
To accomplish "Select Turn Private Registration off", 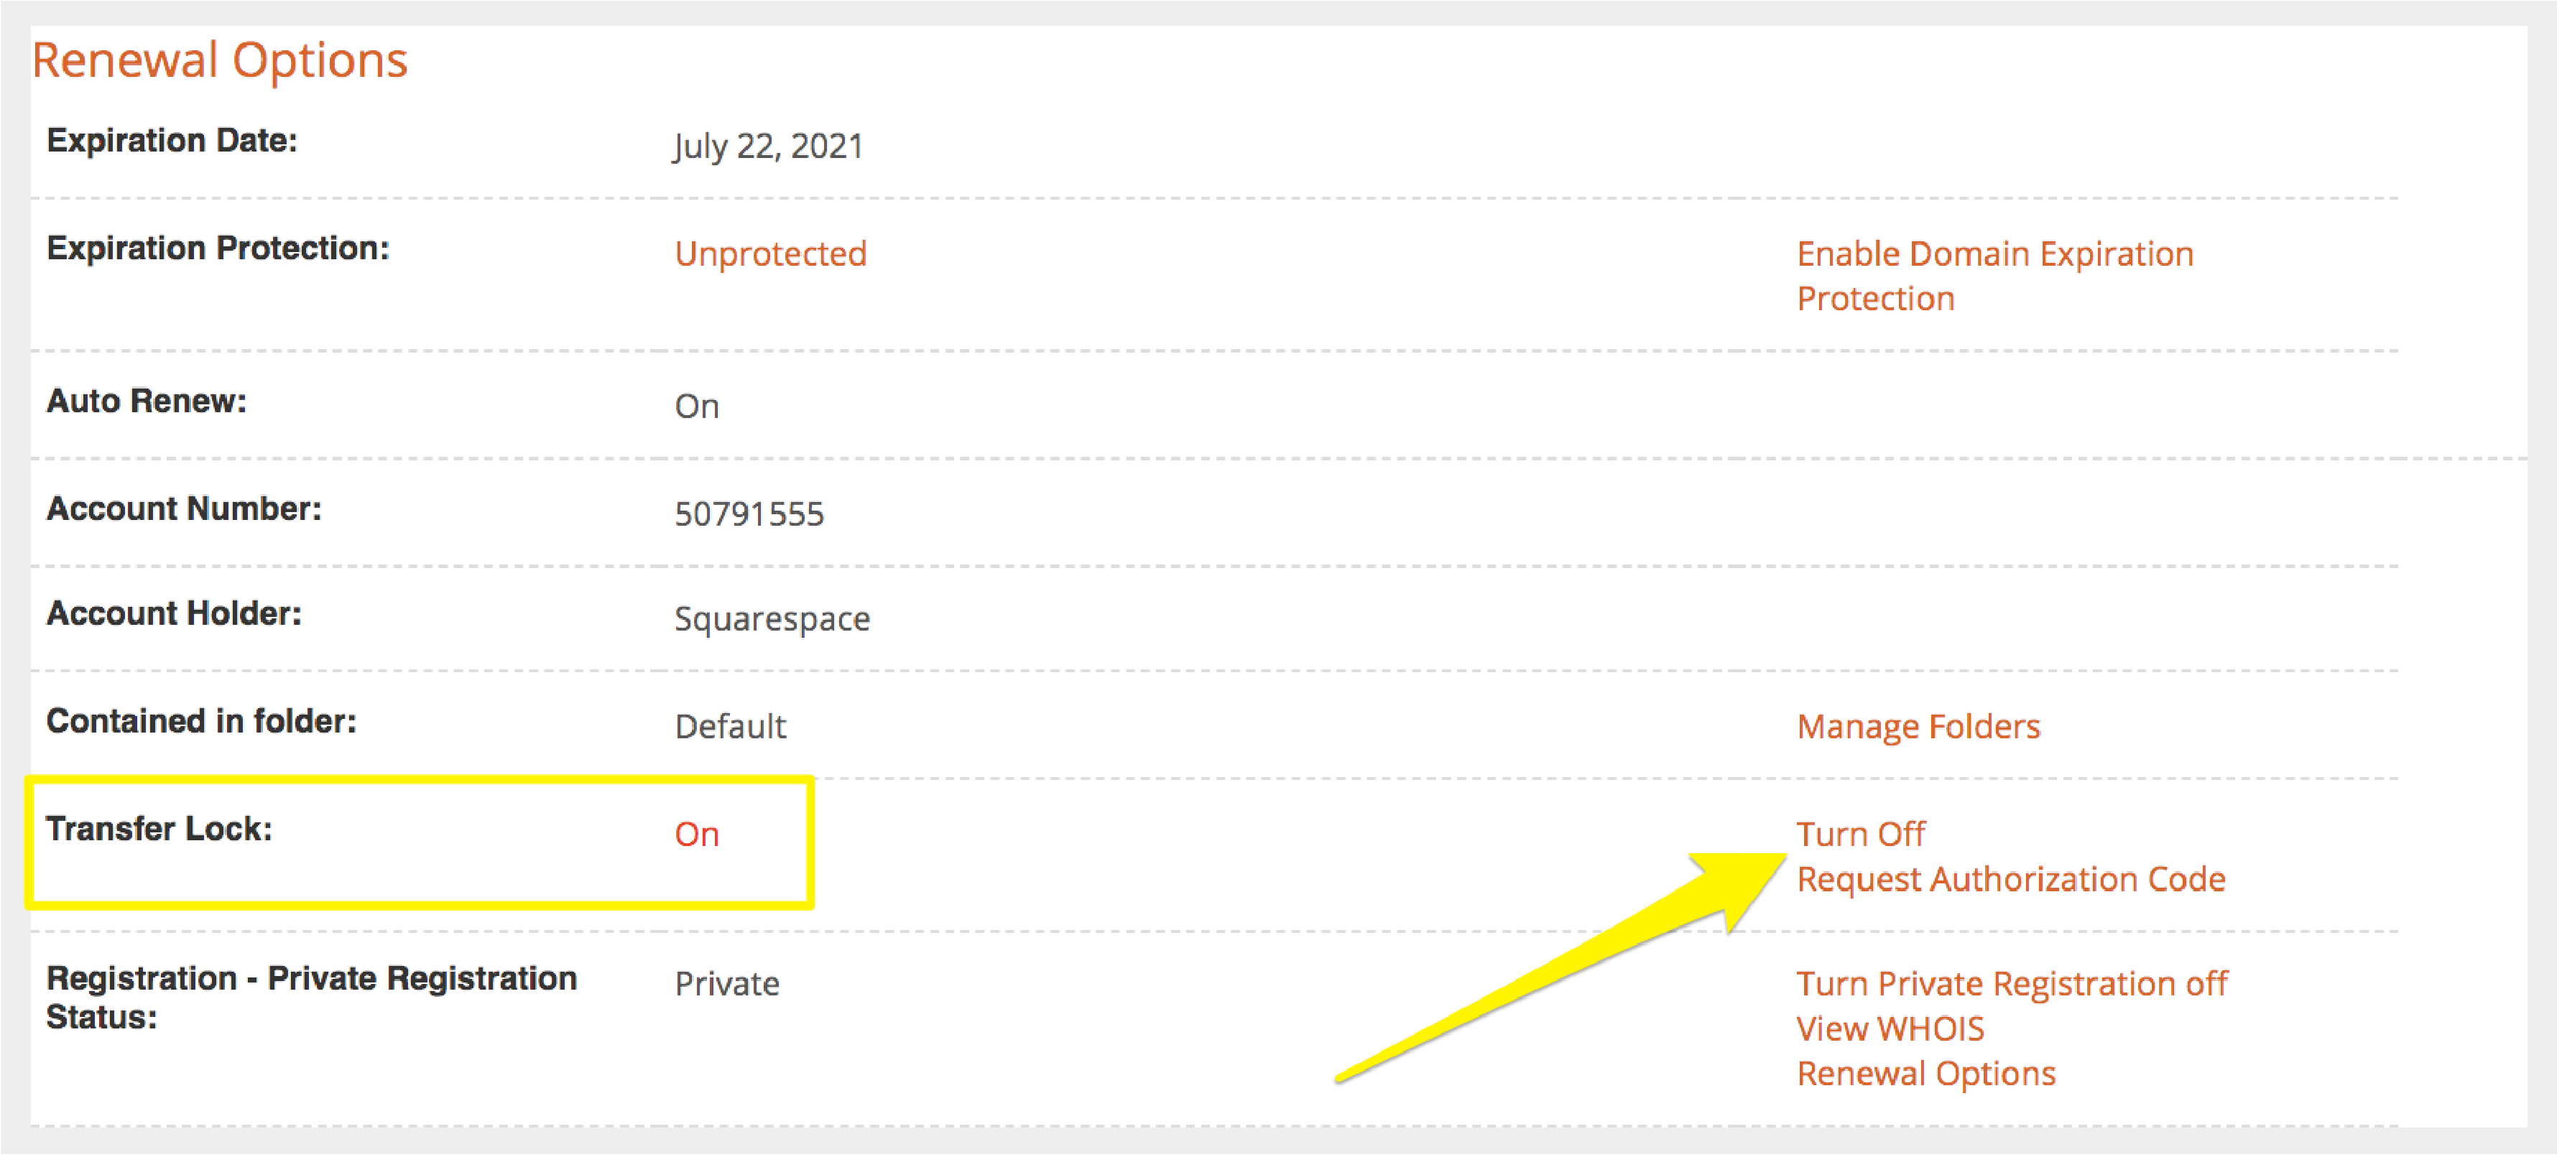I will (x=2011, y=983).
